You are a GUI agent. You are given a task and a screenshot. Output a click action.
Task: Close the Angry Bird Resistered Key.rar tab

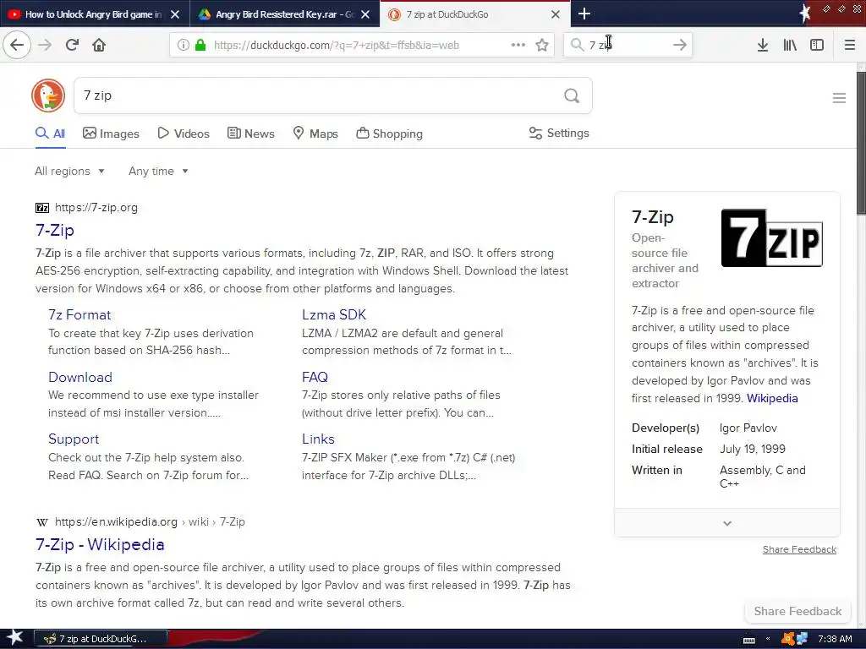point(365,14)
